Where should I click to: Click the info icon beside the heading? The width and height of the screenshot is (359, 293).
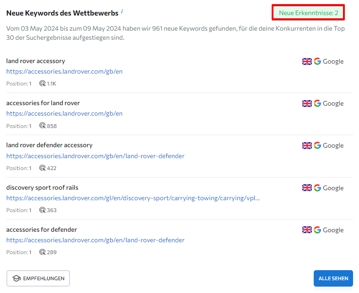point(122,11)
